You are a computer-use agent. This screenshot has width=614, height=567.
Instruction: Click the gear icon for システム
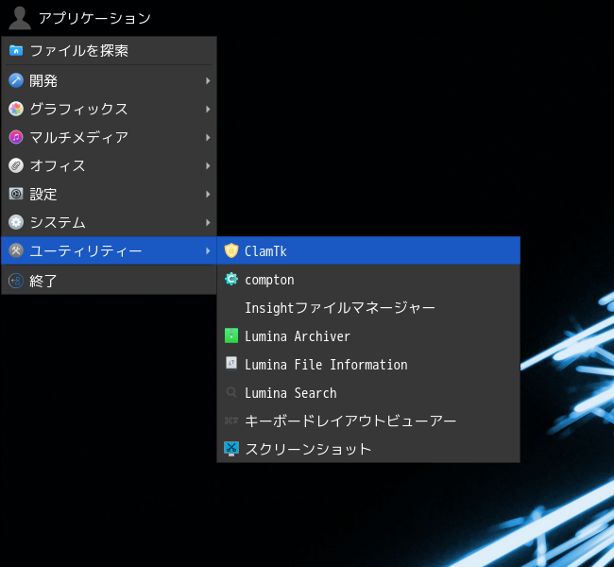click(16, 222)
